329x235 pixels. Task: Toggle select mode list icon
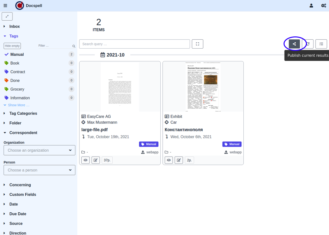(321, 44)
